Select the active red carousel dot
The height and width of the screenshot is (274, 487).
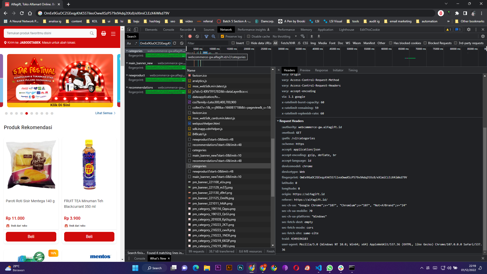(x=27, y=113)
